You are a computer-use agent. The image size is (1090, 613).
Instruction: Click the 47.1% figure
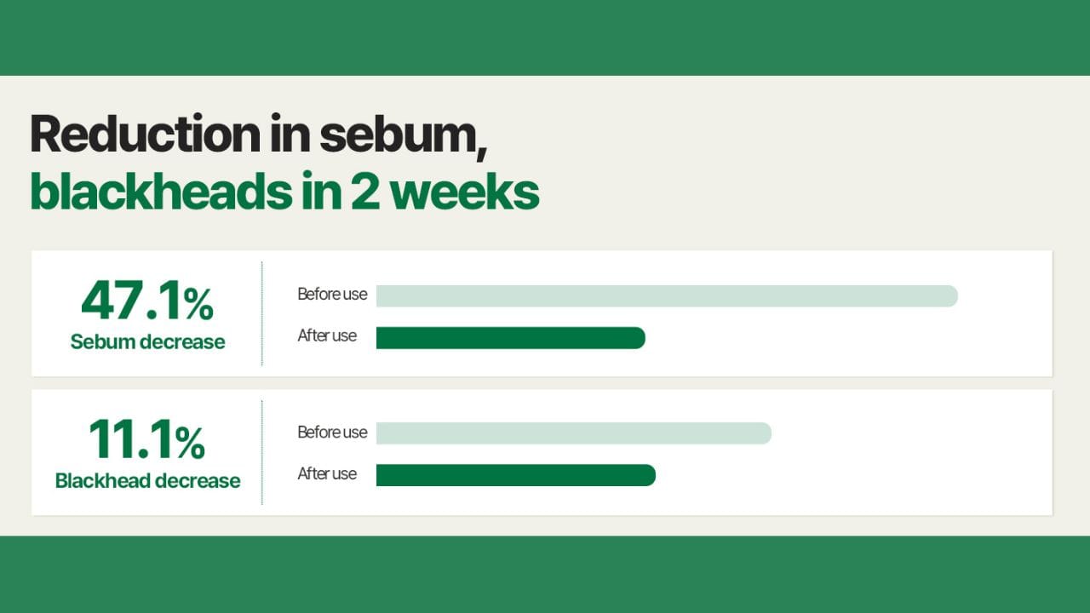[147, 301]
